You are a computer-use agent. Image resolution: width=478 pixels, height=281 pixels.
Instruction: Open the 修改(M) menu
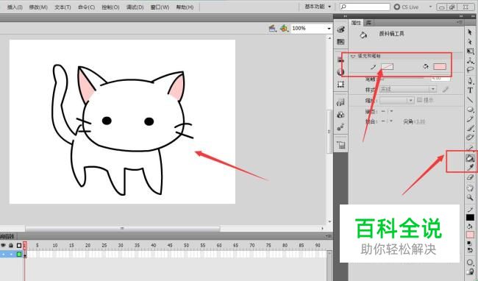point(38,7)
